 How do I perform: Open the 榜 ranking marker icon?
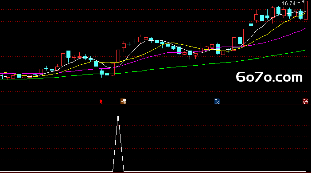click(123, 102)
